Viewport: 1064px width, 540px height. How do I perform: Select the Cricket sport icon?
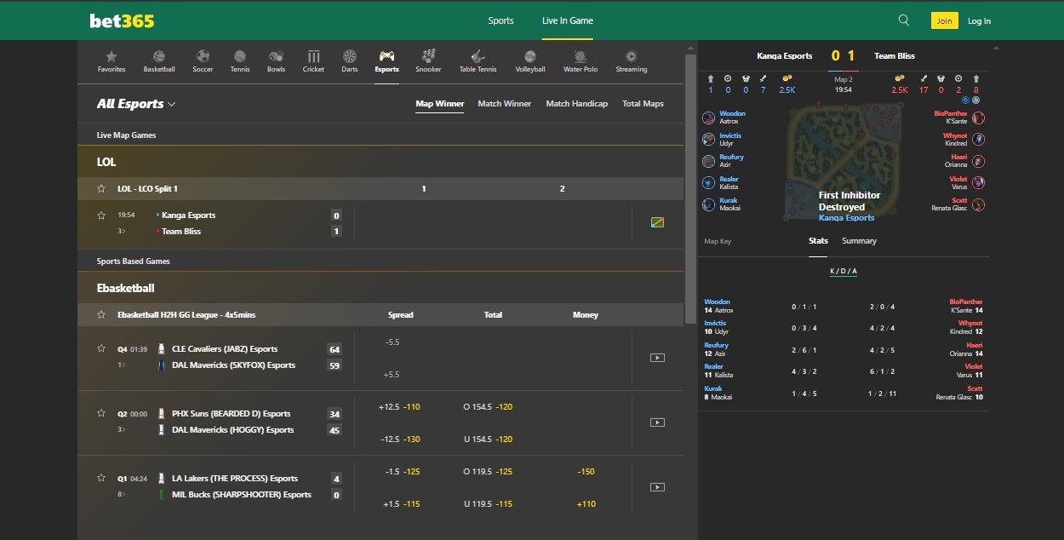point(313,60)
